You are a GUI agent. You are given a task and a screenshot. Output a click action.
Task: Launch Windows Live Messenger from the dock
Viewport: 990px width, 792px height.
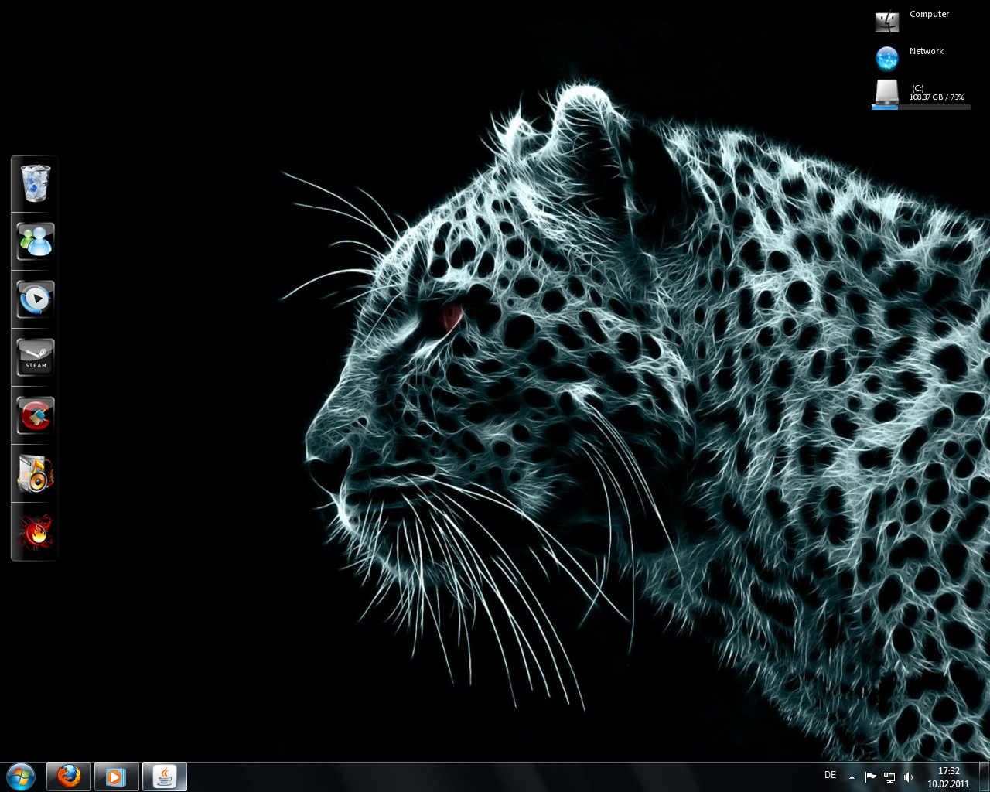(x=35, y=242)
